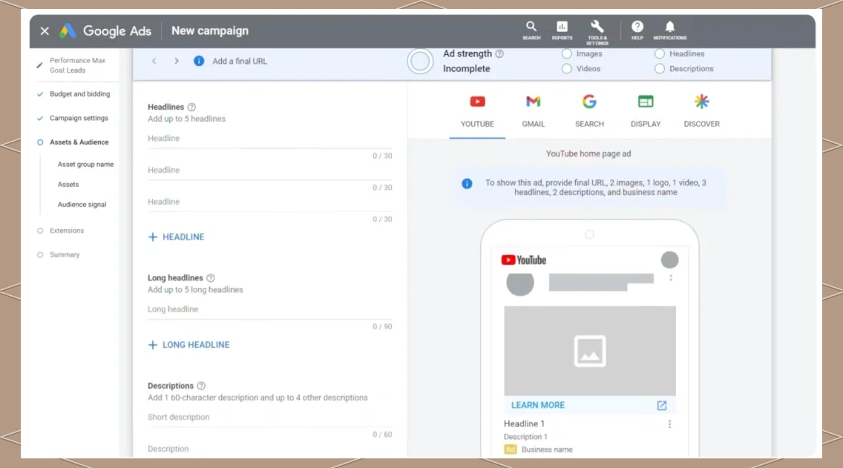Go to previous recommendation arrow
Screen dimensions: 843x468
pos(154,62)
